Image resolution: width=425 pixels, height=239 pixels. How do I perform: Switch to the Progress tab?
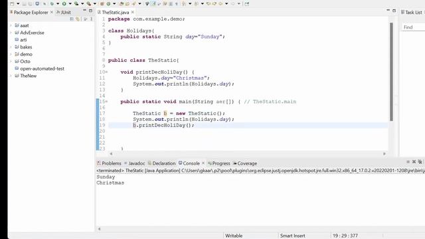(218, 163)
